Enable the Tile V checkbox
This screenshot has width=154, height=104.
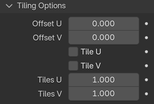(x=73, y=66)
